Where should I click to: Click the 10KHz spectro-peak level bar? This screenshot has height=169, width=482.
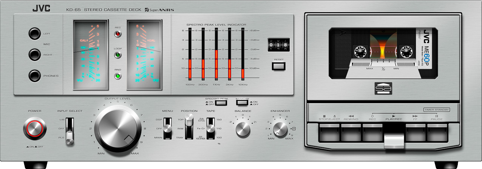(243, 53)
